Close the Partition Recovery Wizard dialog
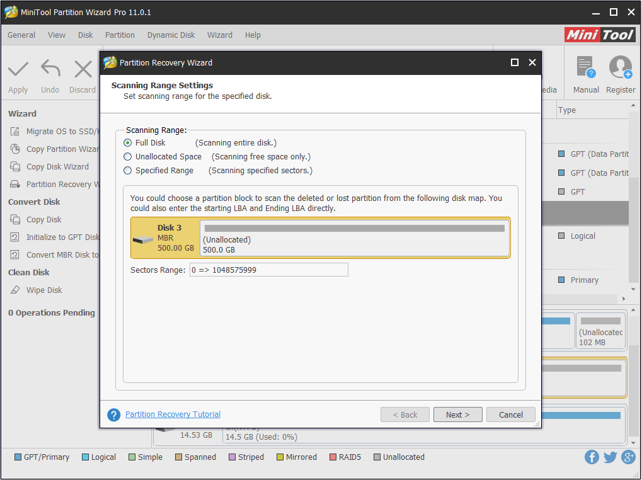 coord(532,62)
